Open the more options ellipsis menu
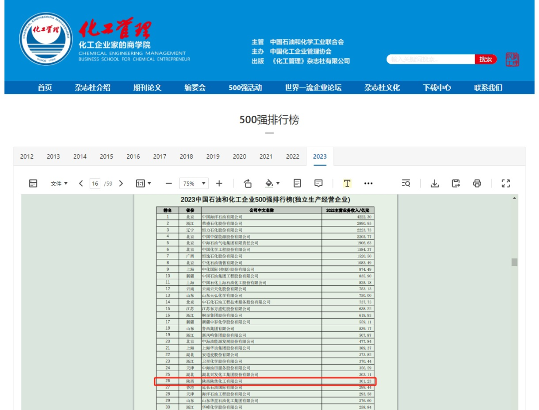Viewport: 539px width, 410px height. click(368, 184)
